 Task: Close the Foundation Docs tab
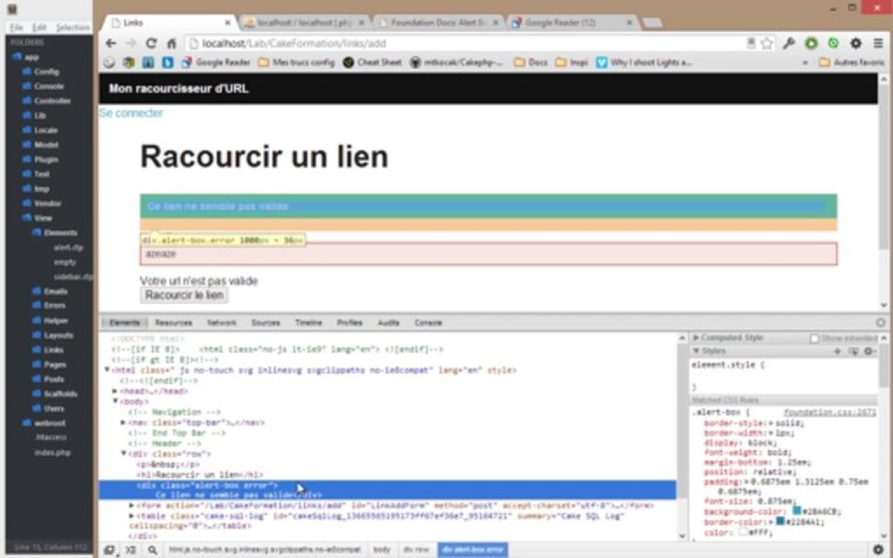click(495, 22)
